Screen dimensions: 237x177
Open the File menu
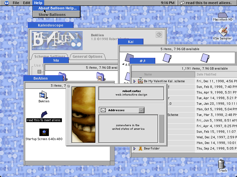click(16, 3)
